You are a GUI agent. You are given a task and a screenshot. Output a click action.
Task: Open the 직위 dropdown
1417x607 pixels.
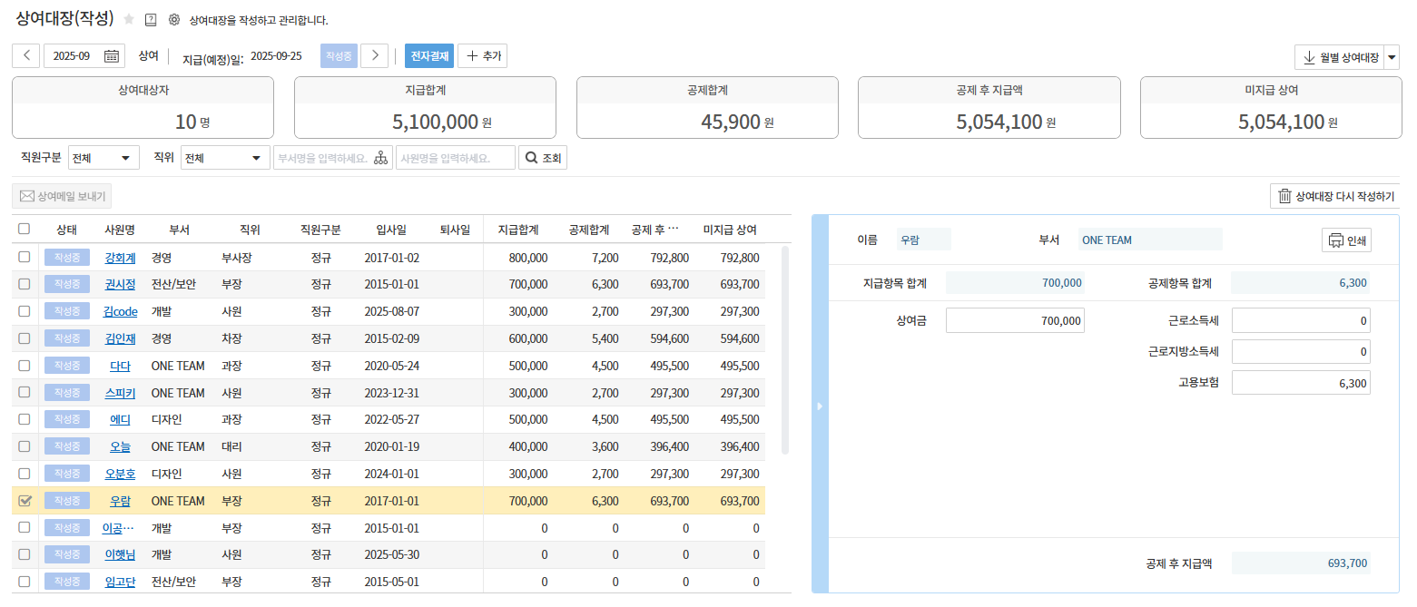tap(225, 158)
